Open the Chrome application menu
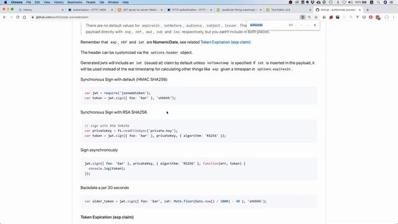Viewport: 398px width, 224px height. (x=17, y=2)
